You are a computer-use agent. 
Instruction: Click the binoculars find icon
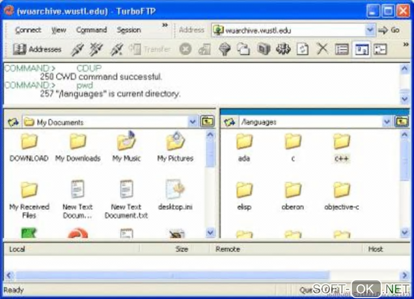283,49
